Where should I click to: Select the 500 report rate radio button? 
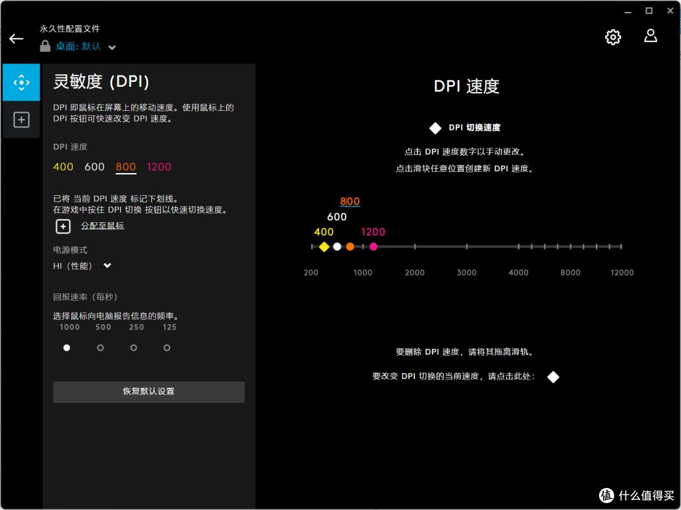pyautogui.click(x=100, y=347)
